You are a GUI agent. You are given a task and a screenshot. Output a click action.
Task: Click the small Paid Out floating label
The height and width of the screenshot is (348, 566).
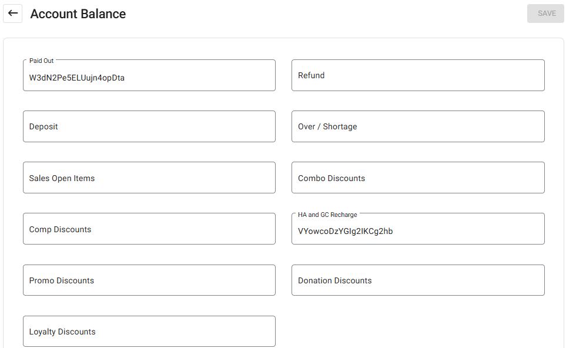[41, 61]
